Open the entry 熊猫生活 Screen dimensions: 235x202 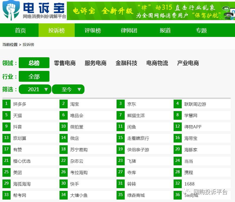point(136,115)
